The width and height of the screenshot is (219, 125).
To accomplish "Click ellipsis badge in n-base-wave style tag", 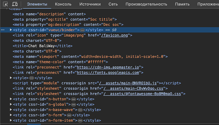I will 80,110.
